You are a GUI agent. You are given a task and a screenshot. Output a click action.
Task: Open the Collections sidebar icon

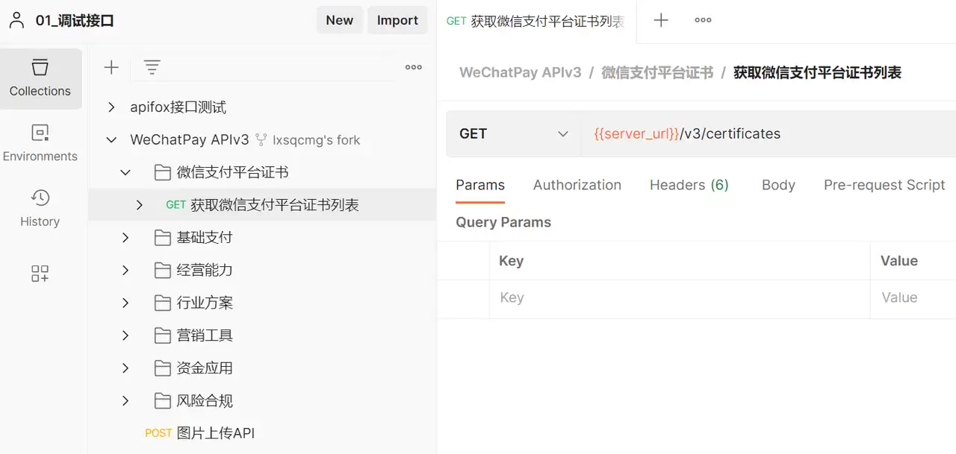[x=40, y=78]
